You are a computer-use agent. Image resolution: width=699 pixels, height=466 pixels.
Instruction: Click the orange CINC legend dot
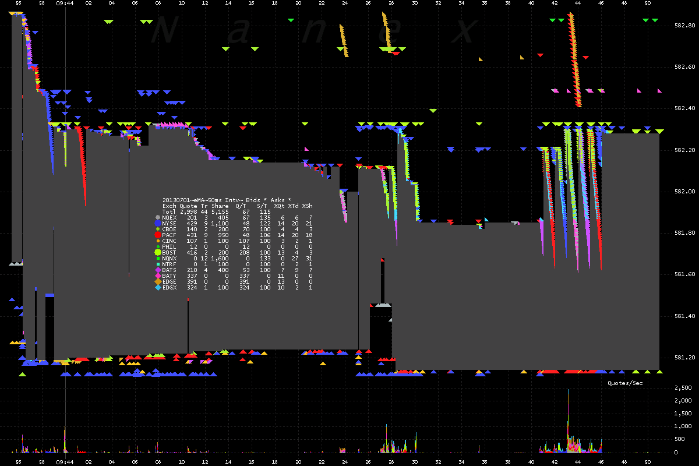[x=158, y=241]
